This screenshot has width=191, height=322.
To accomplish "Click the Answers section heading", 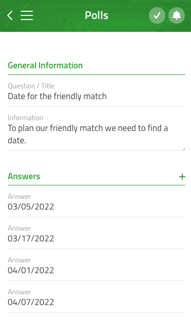I will [24, 176].
